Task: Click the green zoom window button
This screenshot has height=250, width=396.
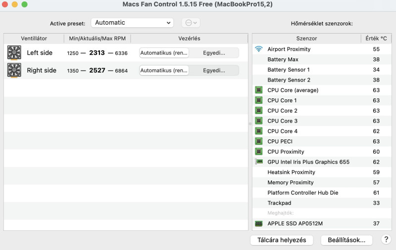Action: pyautogui.click(x=24, y=4)
